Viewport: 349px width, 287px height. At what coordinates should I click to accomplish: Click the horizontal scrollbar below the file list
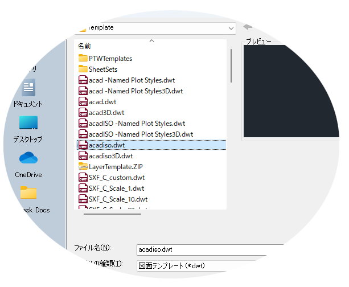(112, 214)
